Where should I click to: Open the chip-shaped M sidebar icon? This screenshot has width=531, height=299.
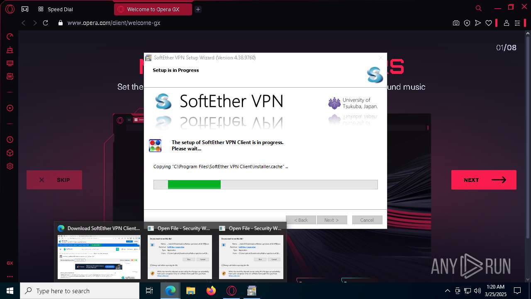[10, 76]
